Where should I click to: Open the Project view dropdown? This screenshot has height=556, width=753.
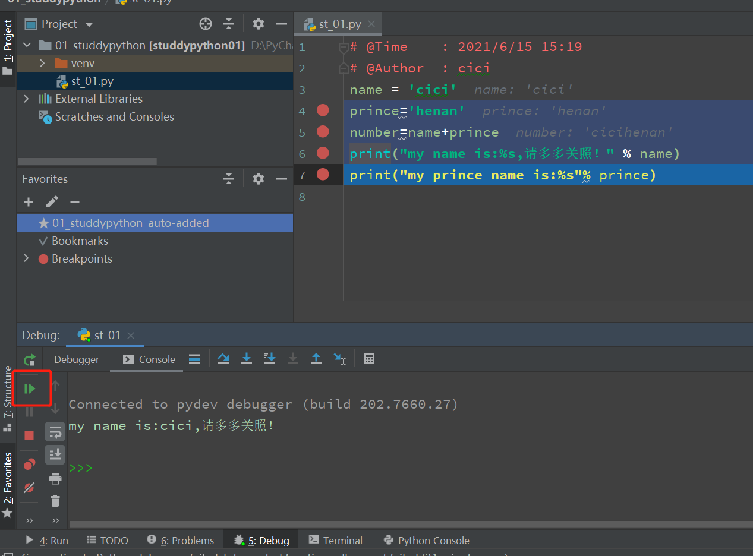tap(89, 24)
